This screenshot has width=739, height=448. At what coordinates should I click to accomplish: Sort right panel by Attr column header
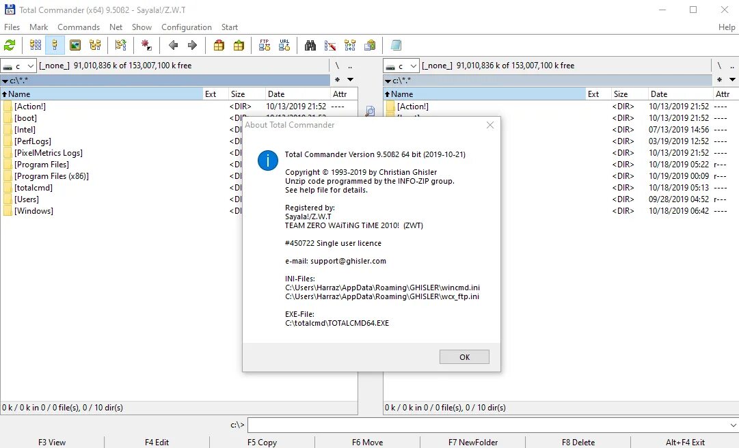725,94
